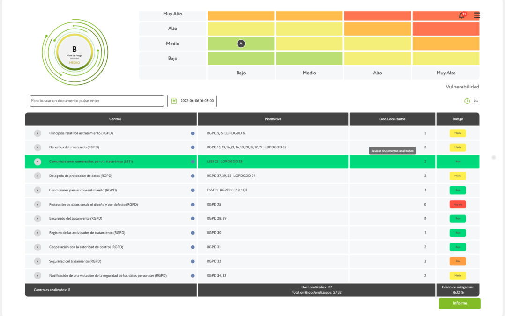Expand Principios relativos al tratamiento row
The width and height of the screenshot is (506, 316).
38,133
